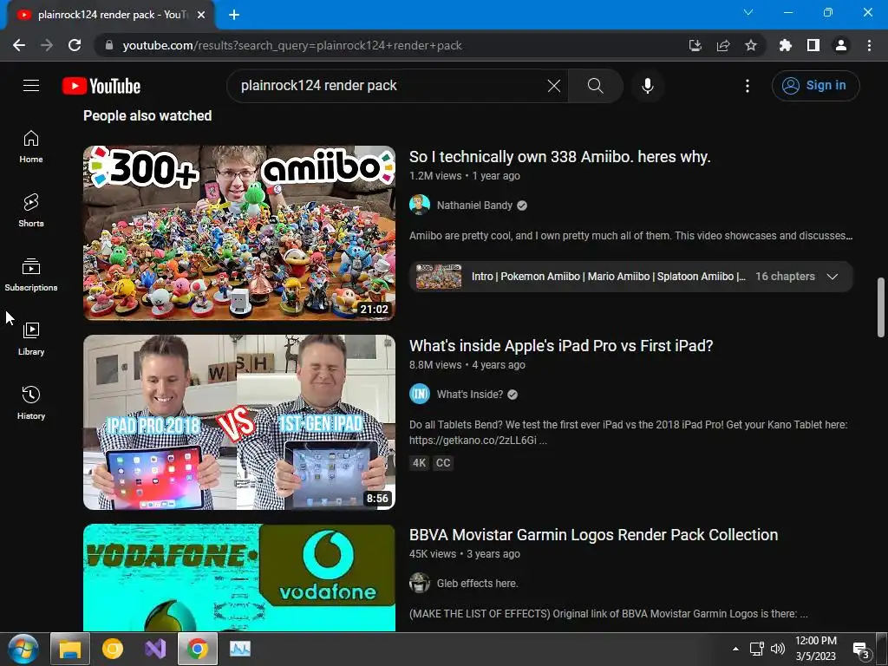888x666 pixels.
Task: Open Chrome profile avatar
Action: 841,45
